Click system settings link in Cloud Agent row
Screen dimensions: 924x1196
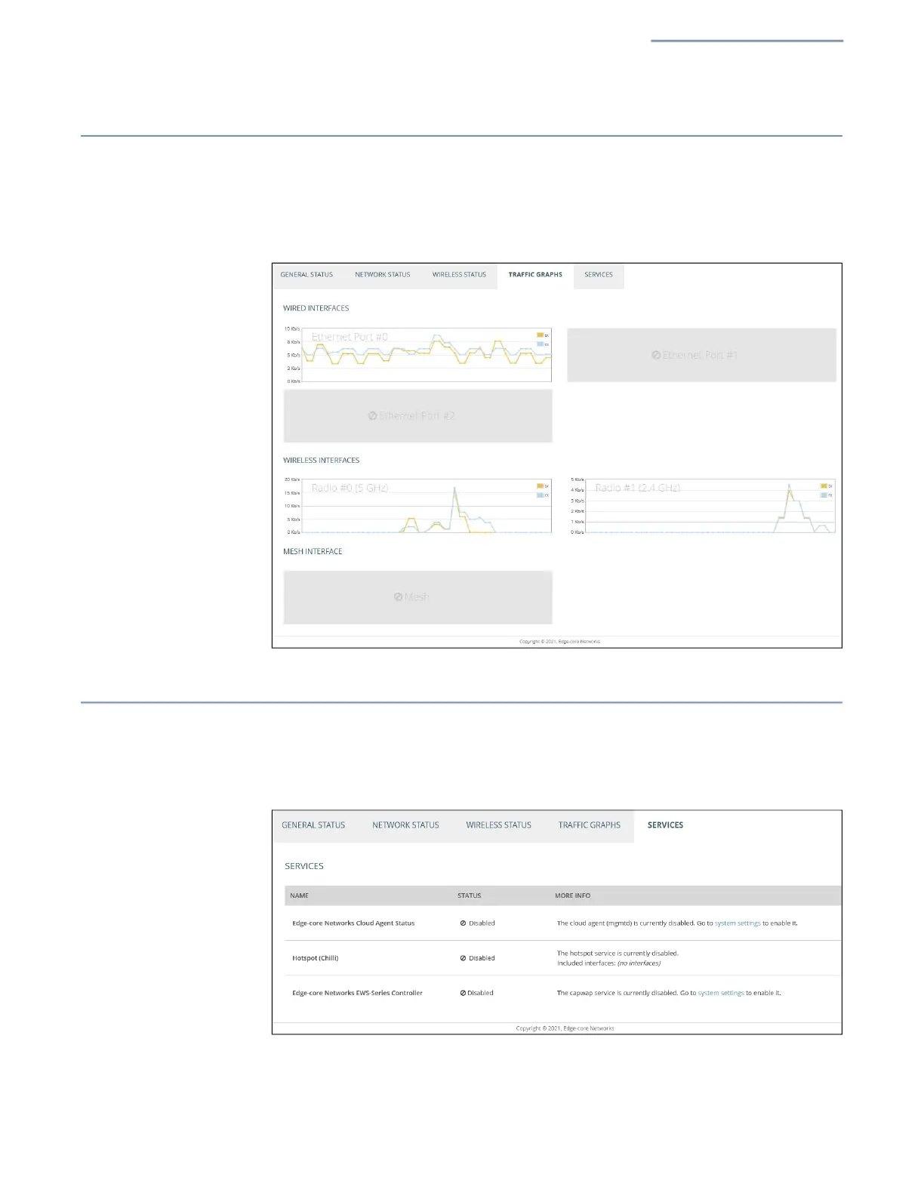(738, 923)
